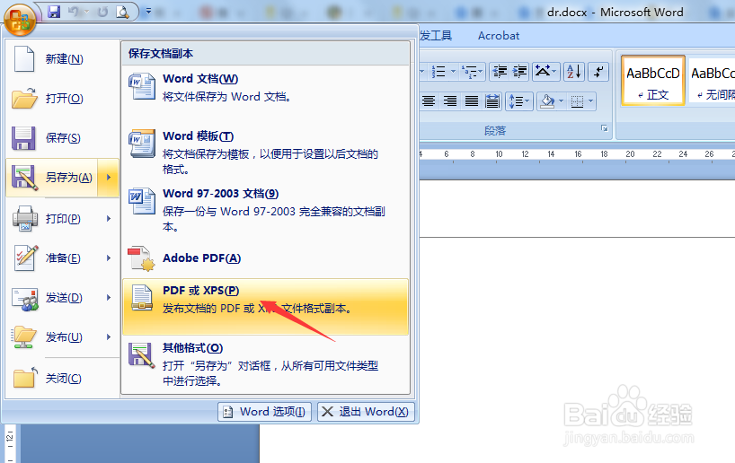Open the multilevel list dropdown arrow

tap(481, 72)
